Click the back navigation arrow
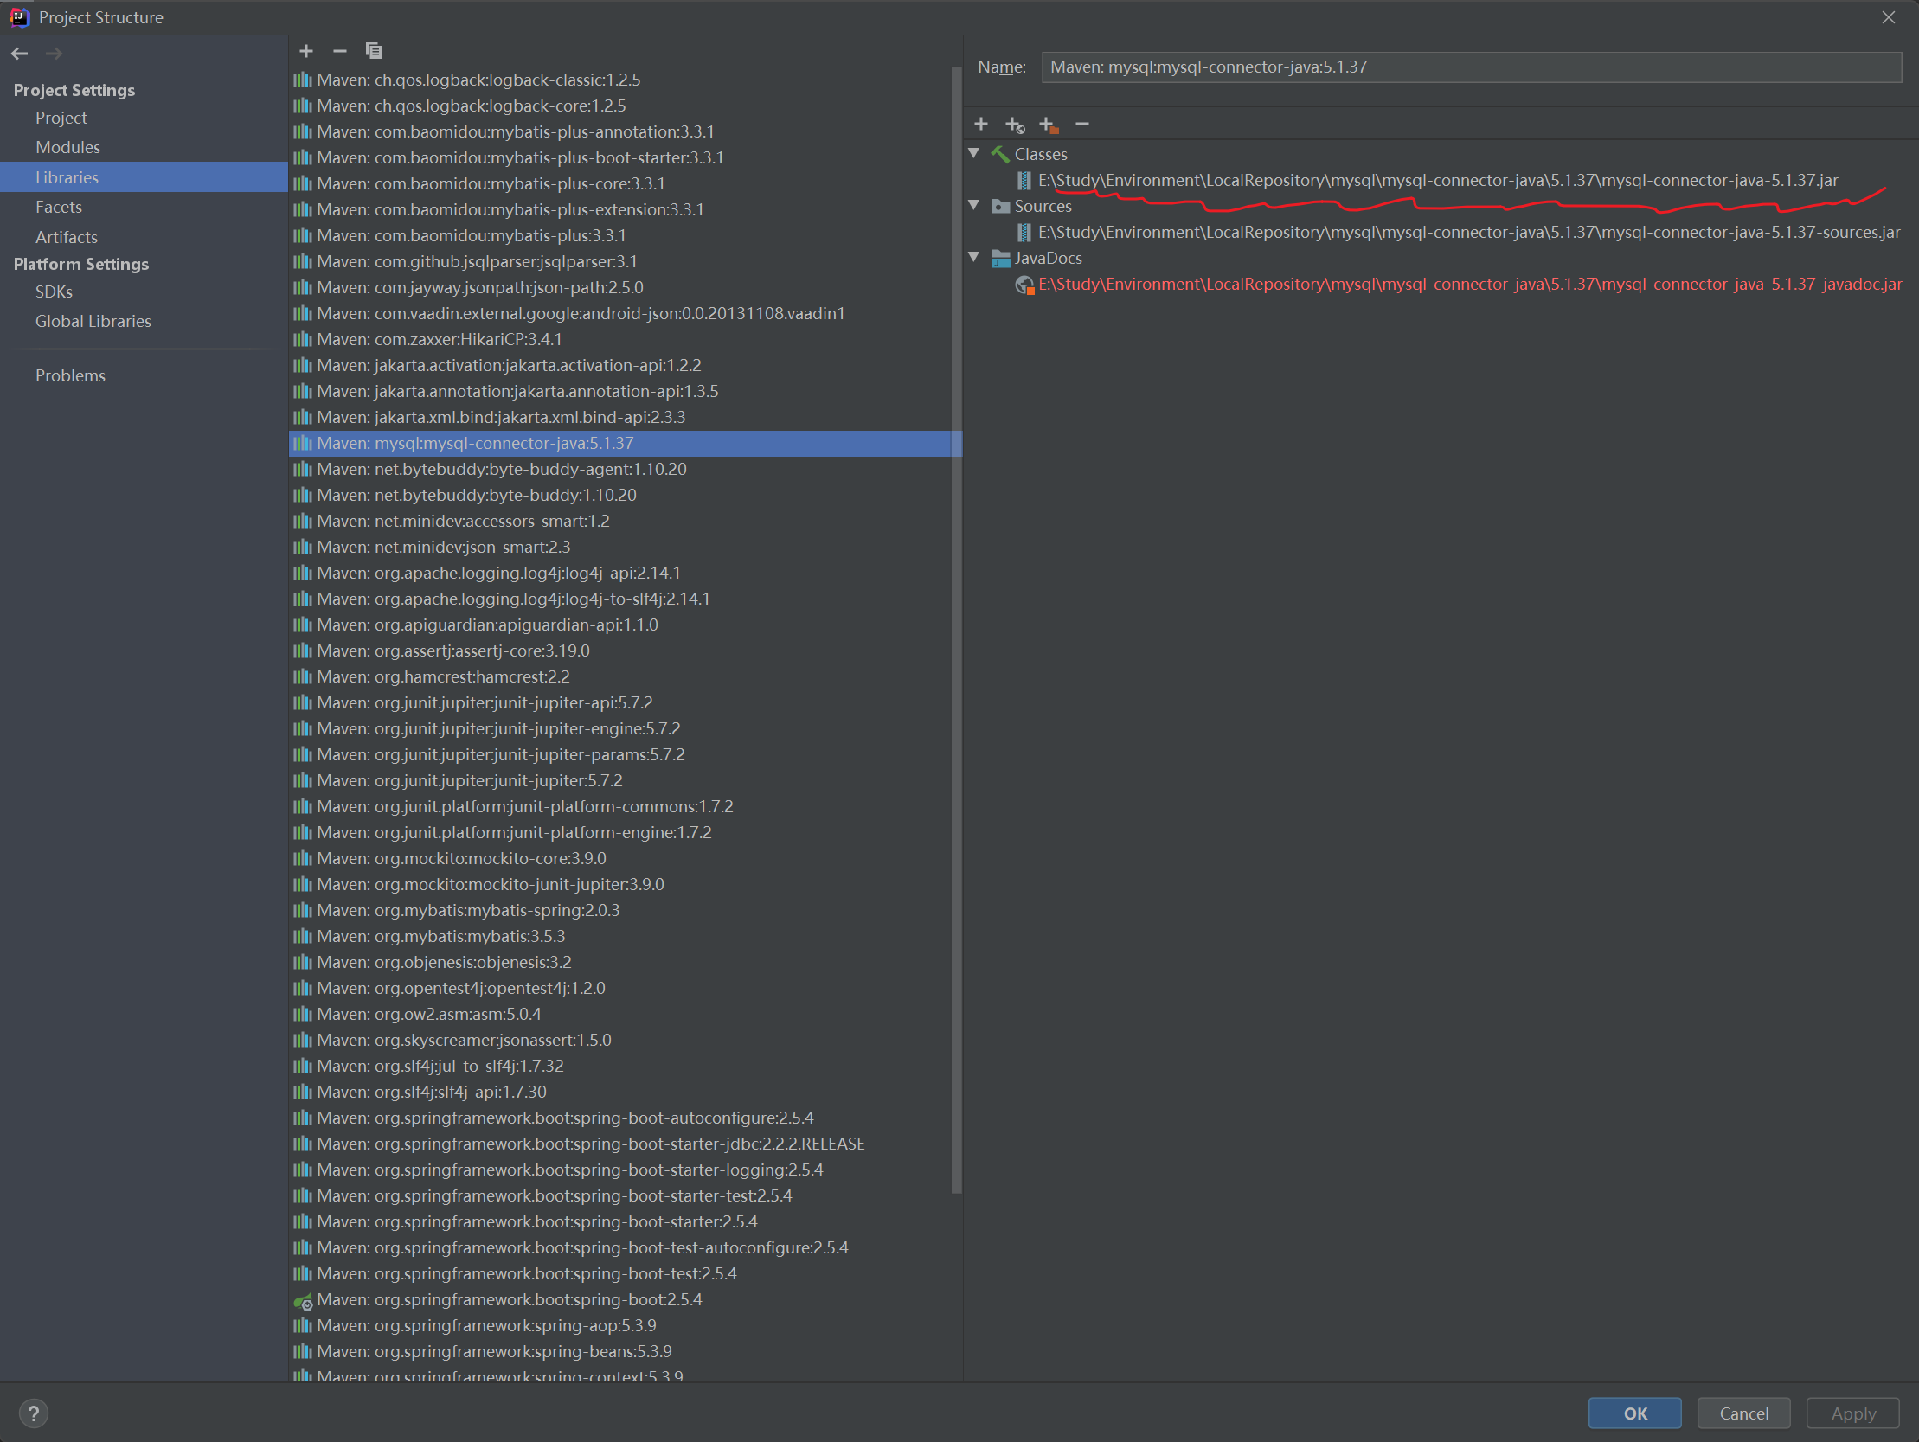 (x=19, y=54)
